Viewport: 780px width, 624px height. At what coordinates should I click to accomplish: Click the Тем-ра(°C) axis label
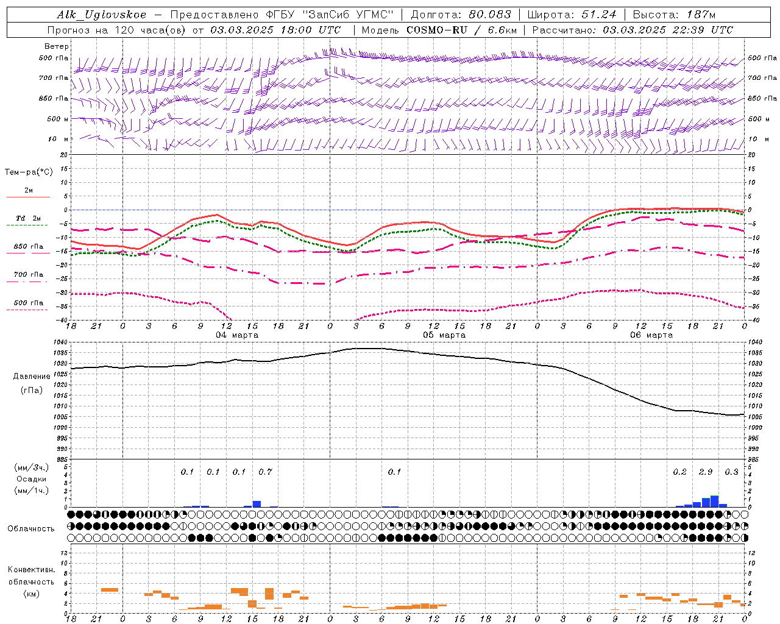click(29, 172)
